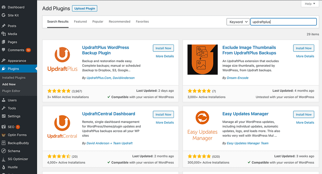Switch to the Search Results tab

[x=58, y=22]
